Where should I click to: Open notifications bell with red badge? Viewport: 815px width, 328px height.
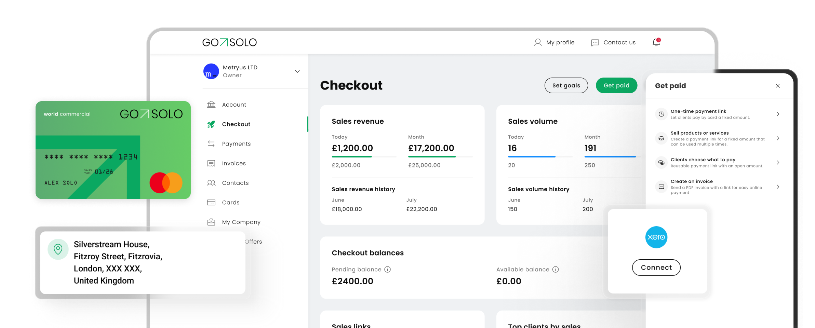coord(656,42)
